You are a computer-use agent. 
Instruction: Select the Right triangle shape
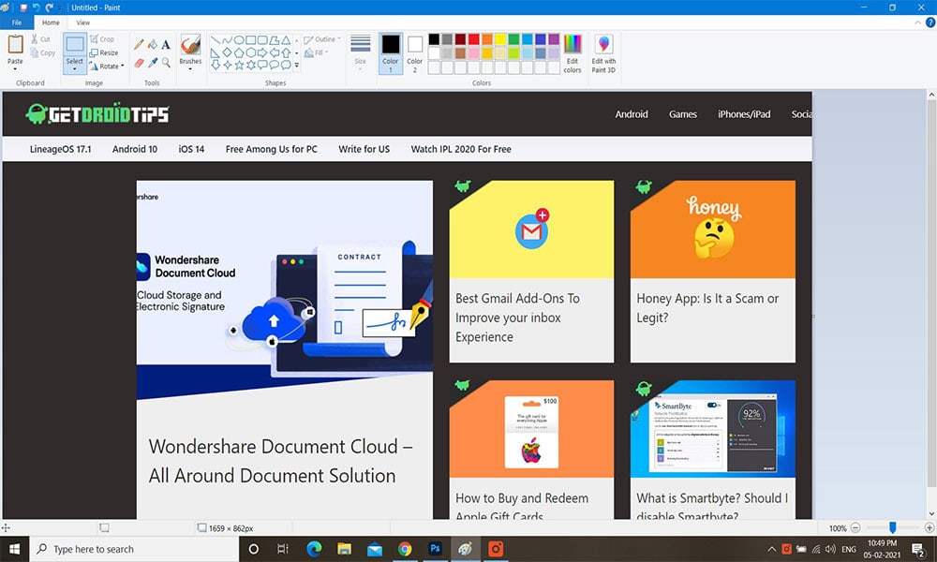point(216,52)
